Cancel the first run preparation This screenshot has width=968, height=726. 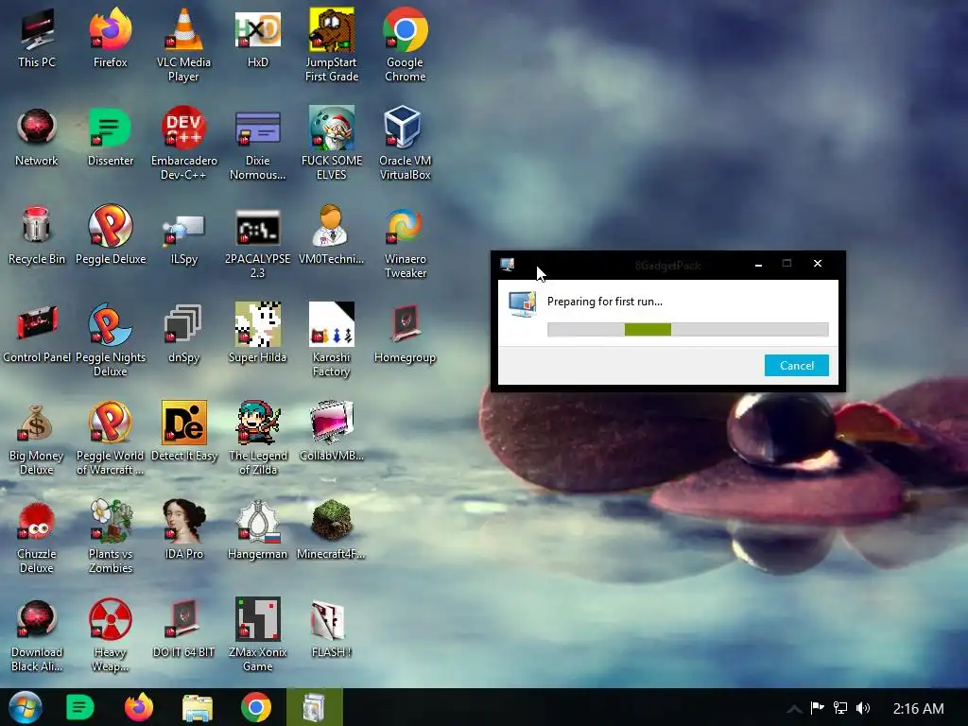coord(796,366)
